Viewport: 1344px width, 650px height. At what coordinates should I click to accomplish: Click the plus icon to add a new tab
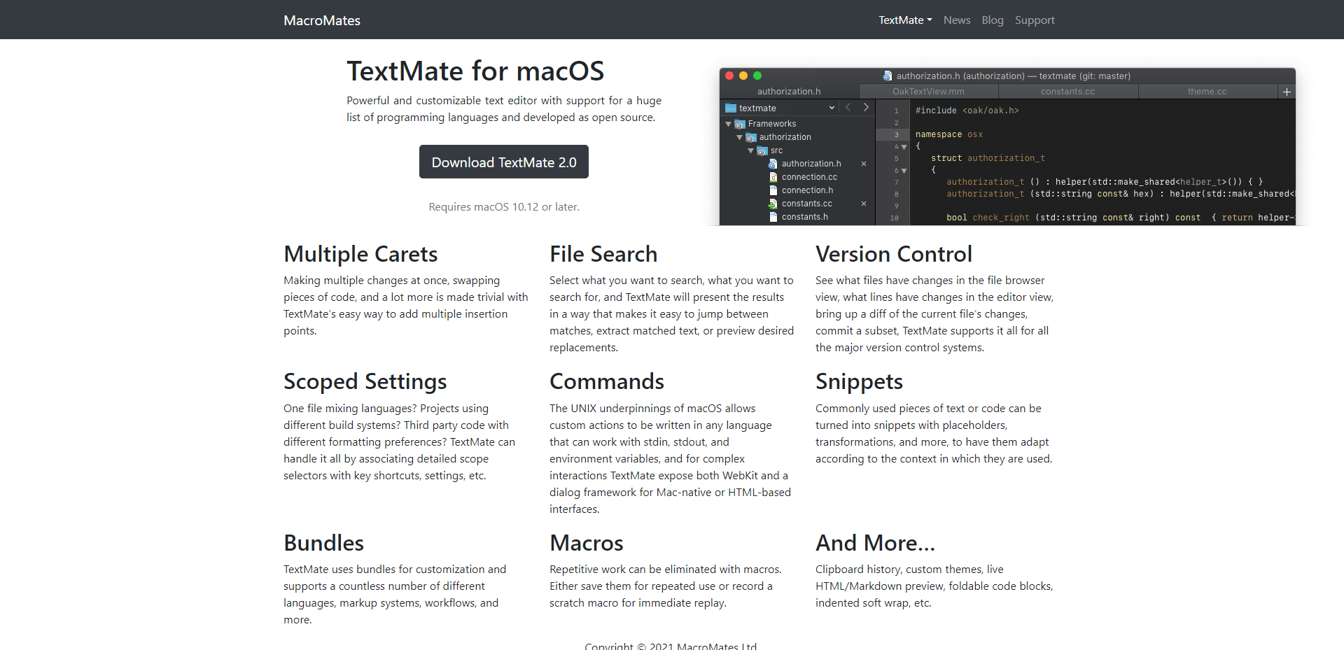(1287, 92)
